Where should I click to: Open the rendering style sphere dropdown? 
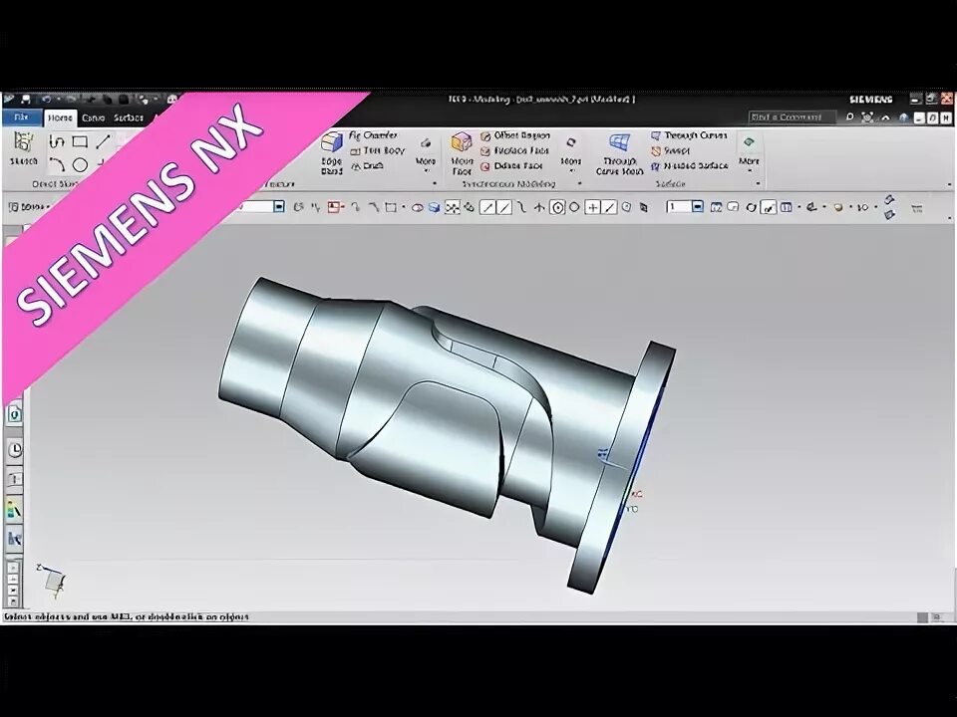pos(841,208)
